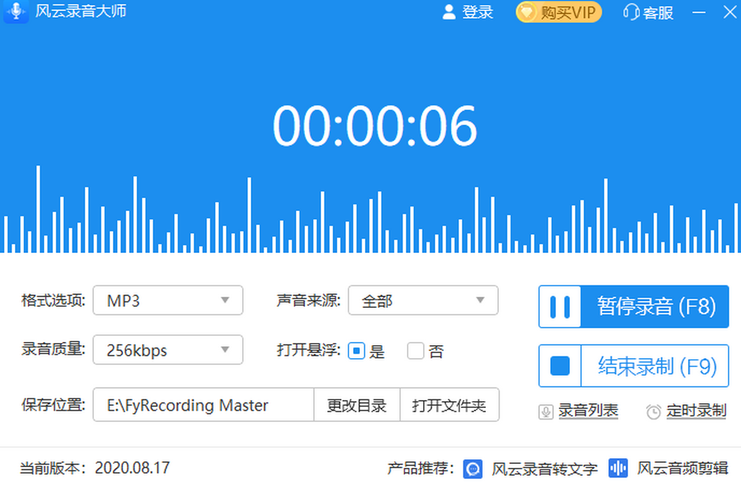Click the login user icon
741x482 pixels.
449,12
